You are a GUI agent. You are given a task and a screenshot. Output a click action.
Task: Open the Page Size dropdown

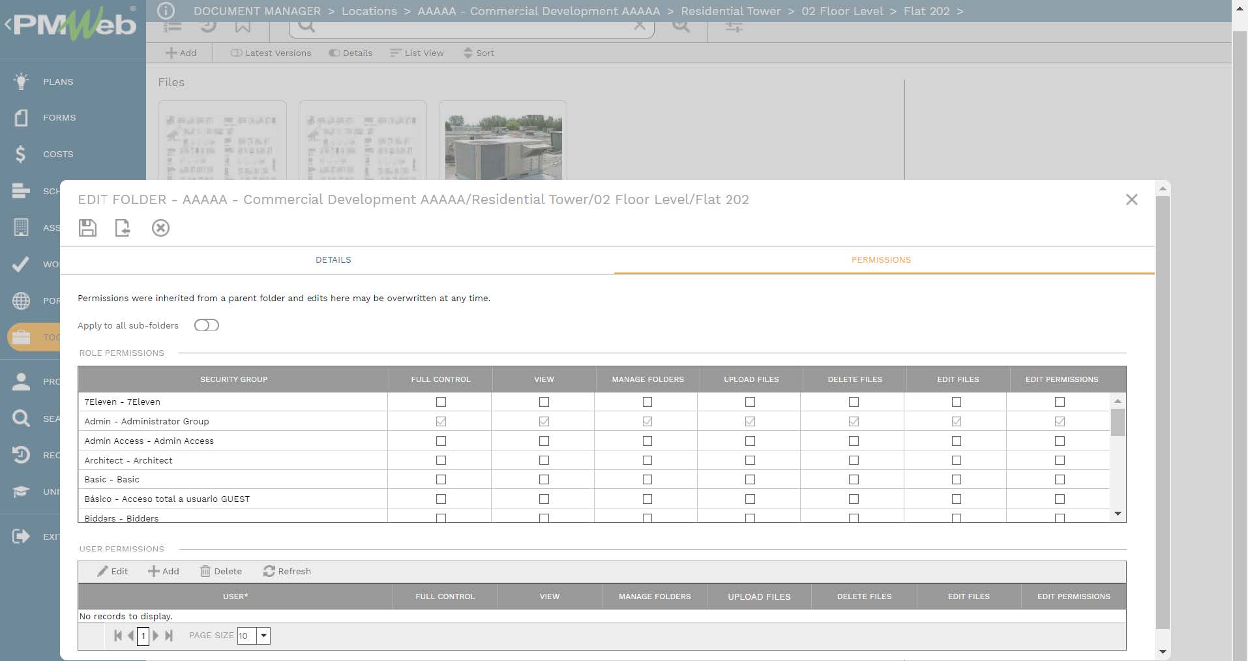[263, 636]
